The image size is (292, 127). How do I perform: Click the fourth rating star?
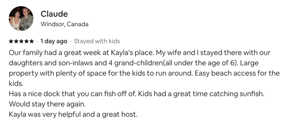pyautogui.click(x=26, y=41)
